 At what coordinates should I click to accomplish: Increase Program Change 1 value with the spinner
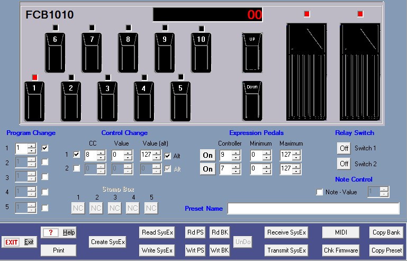pos(32,146)
